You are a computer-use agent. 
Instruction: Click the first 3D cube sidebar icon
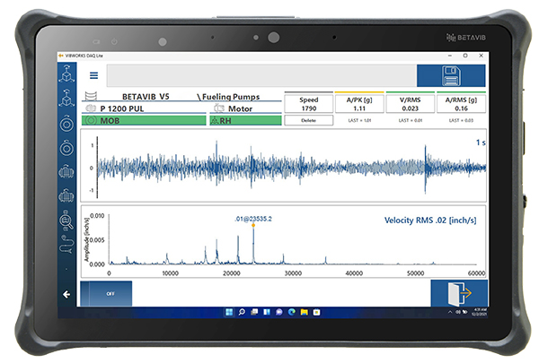pos(66,73)
